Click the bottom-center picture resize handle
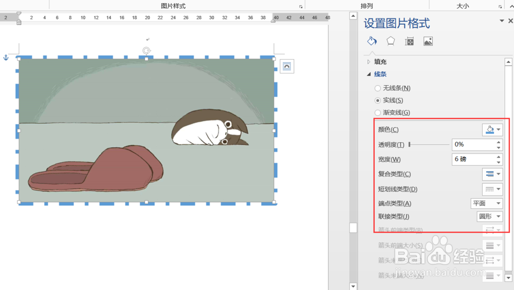Screen dimensions: 514x290 point(146,202)
